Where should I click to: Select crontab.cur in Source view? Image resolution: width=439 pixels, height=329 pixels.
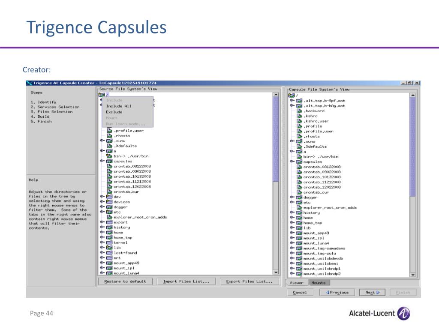126,191
